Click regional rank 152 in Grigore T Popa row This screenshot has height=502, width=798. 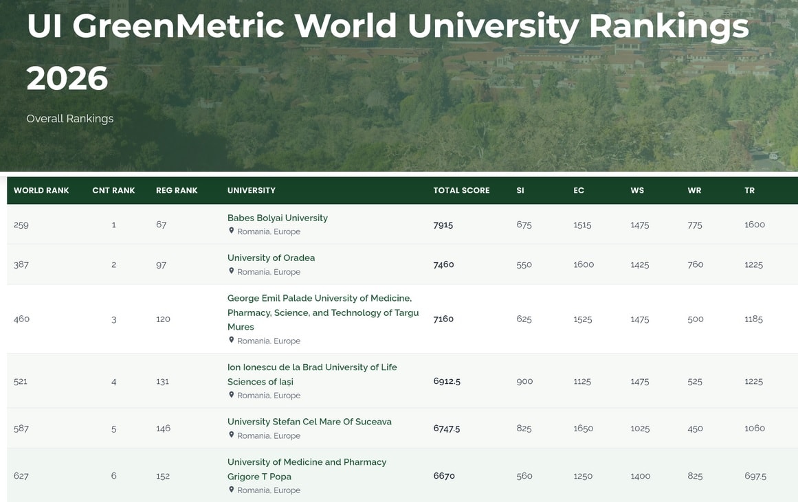163,476
